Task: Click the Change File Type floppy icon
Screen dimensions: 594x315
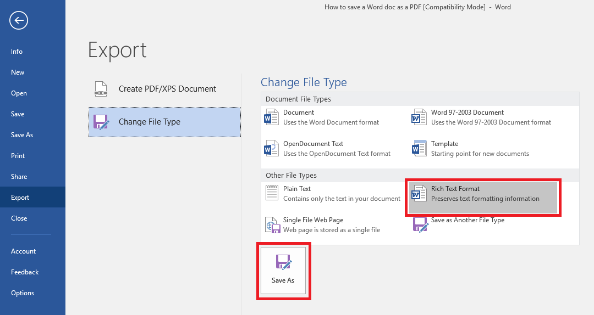Action: point(101,122)
